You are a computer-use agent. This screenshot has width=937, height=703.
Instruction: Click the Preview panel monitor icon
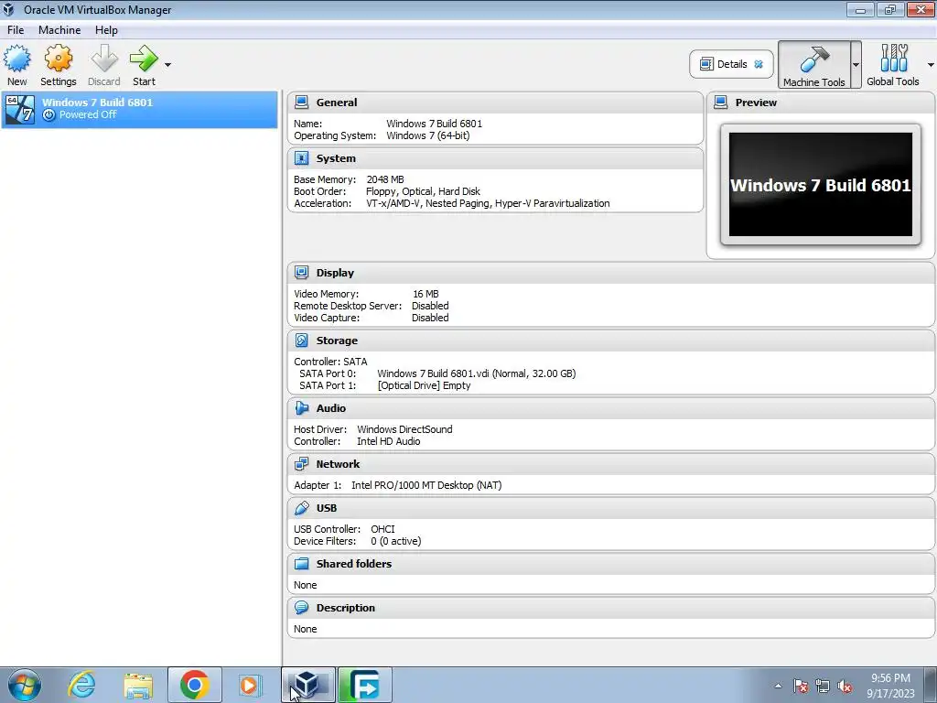(721, 103)
